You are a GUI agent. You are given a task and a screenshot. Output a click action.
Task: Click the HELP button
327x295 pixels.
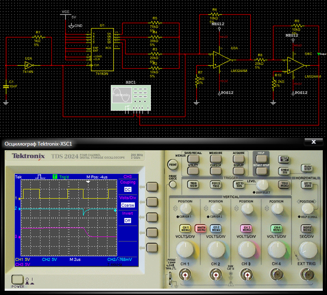pyautogui.click(x=261, y=159)
